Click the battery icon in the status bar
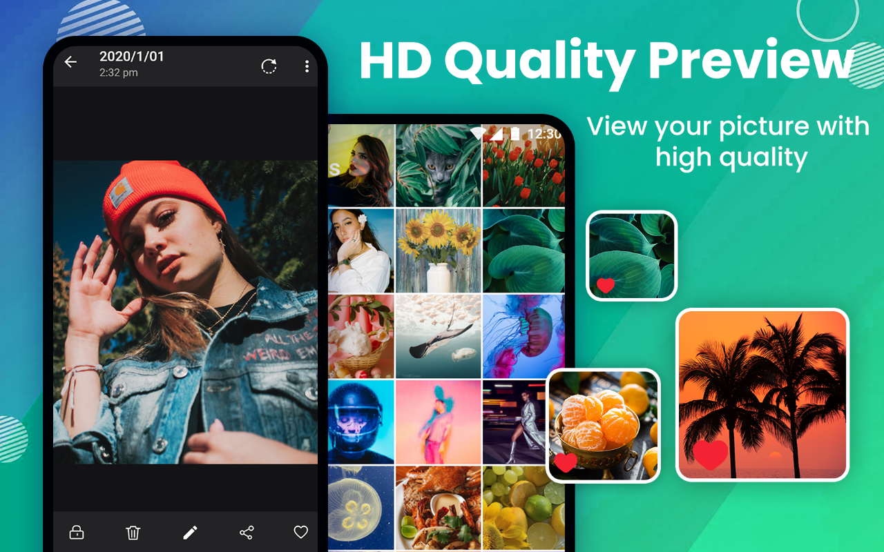This screenshot has height=552, width=884. 515,133
